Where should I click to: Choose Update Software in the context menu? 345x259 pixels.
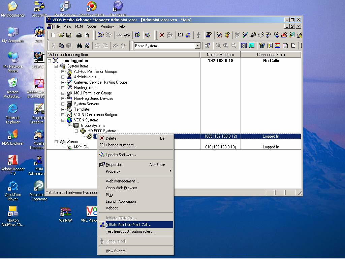(136, 155)
